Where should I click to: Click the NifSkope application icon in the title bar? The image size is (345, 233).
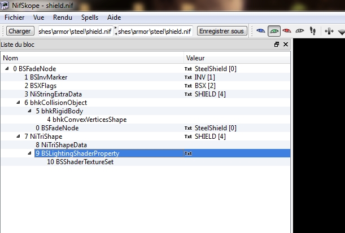tap(5, 5)
